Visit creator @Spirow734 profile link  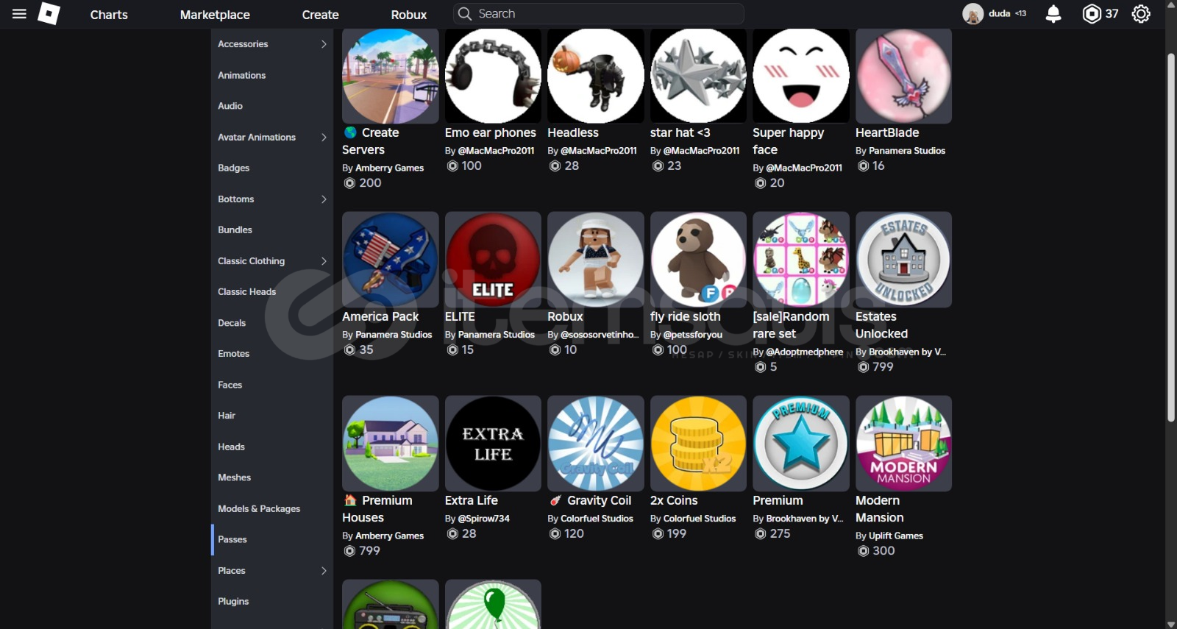[484, 519]
